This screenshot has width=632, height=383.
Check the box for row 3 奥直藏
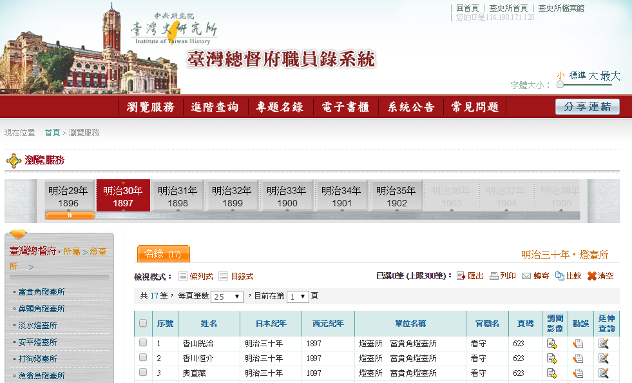pos(142,372)
